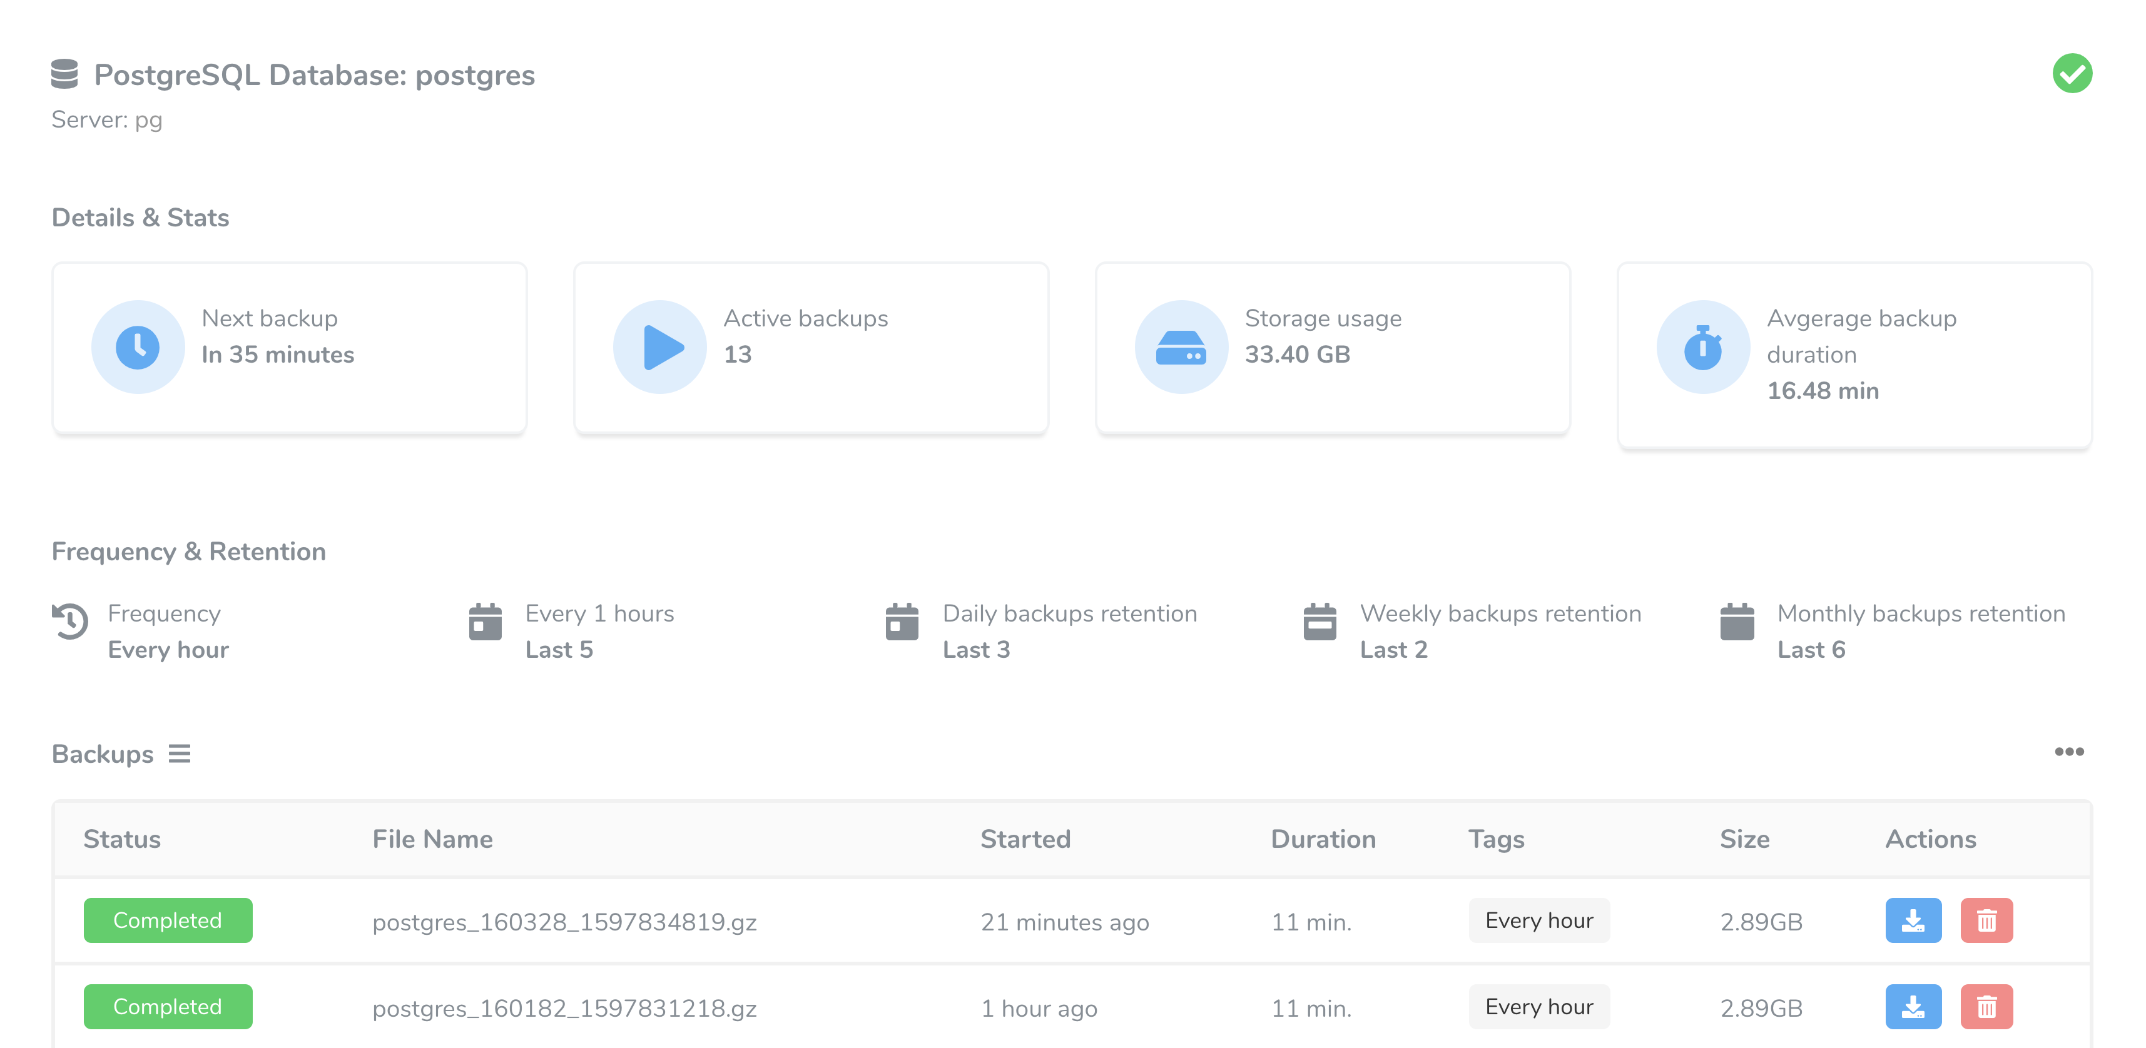Click the Actions column header
The height and width of the screenshot is (1048, 2146).
(x=1930, y=839)
